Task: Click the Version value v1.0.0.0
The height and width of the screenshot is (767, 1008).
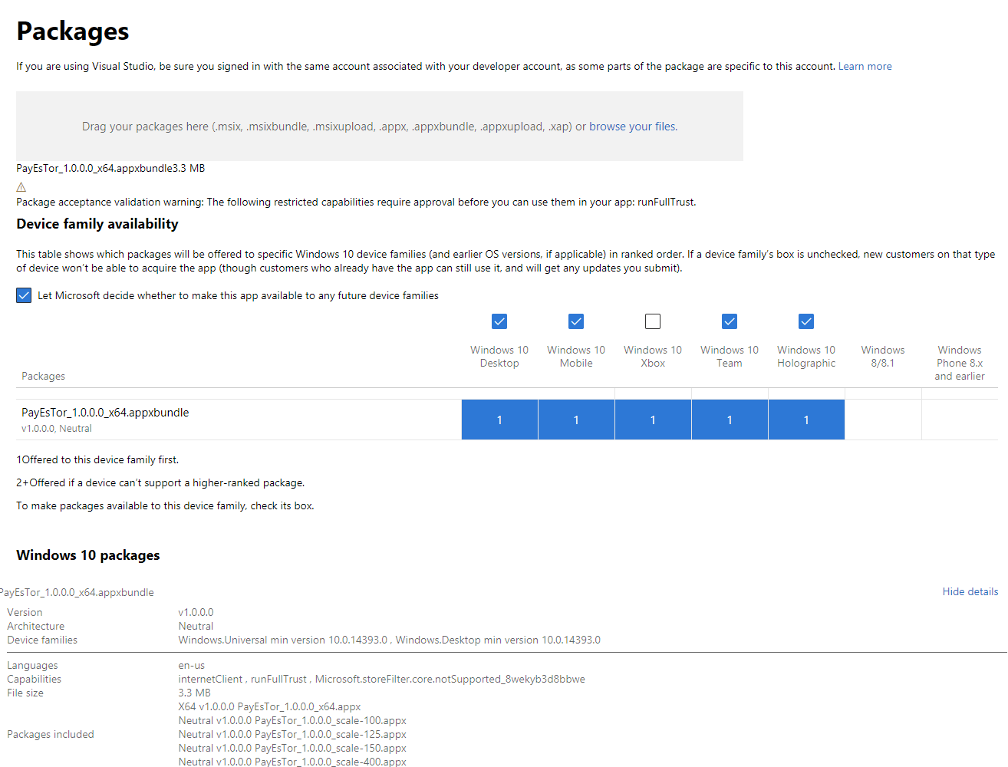Action: tap(196, 612)
